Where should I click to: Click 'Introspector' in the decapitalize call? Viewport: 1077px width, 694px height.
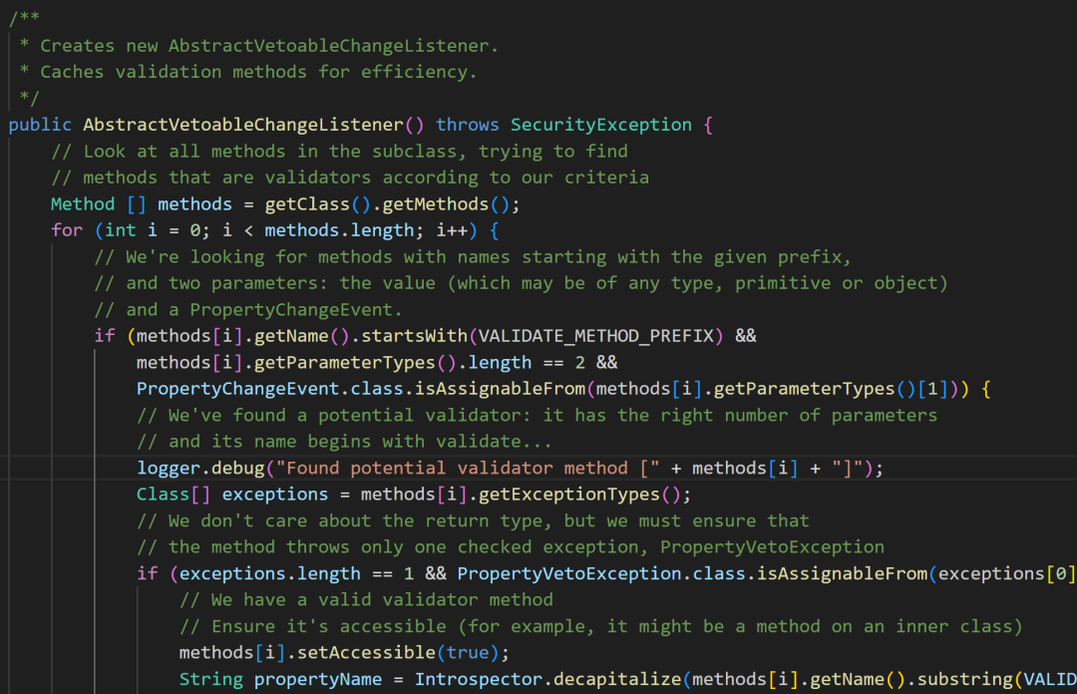point(479,679)
